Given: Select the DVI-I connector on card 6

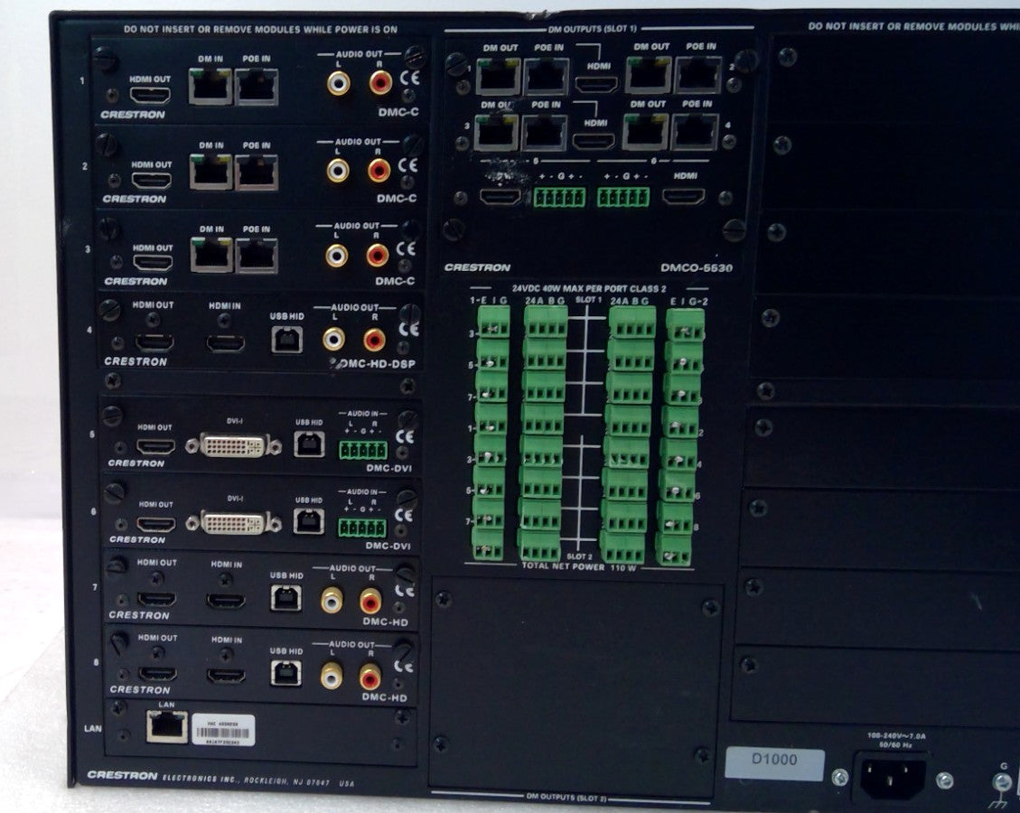Looking at the screenshot, I should (233, 523).
